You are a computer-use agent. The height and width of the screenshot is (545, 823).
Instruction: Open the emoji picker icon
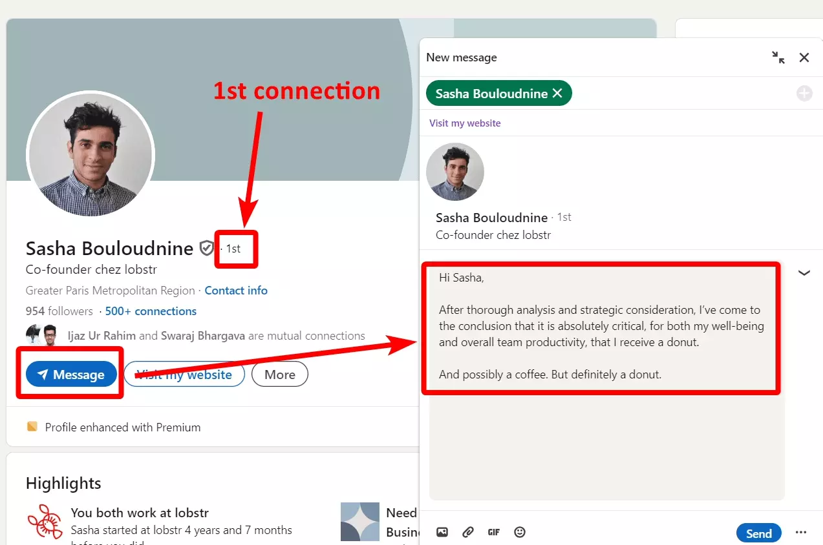(519, 531)
